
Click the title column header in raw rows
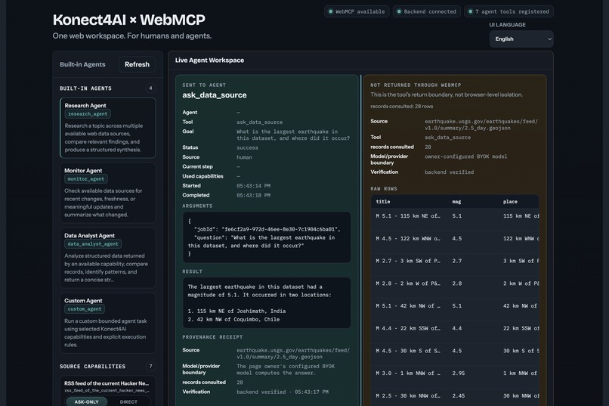(383, 202)
